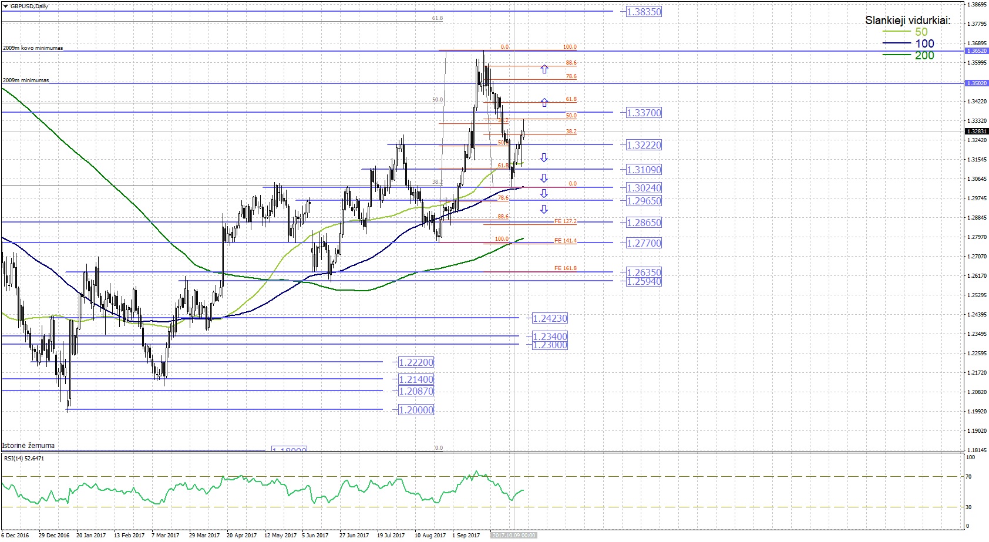
Task: Click the RSI 70 level on the scale
Action: pyautogui.click(x=969, y=477)
